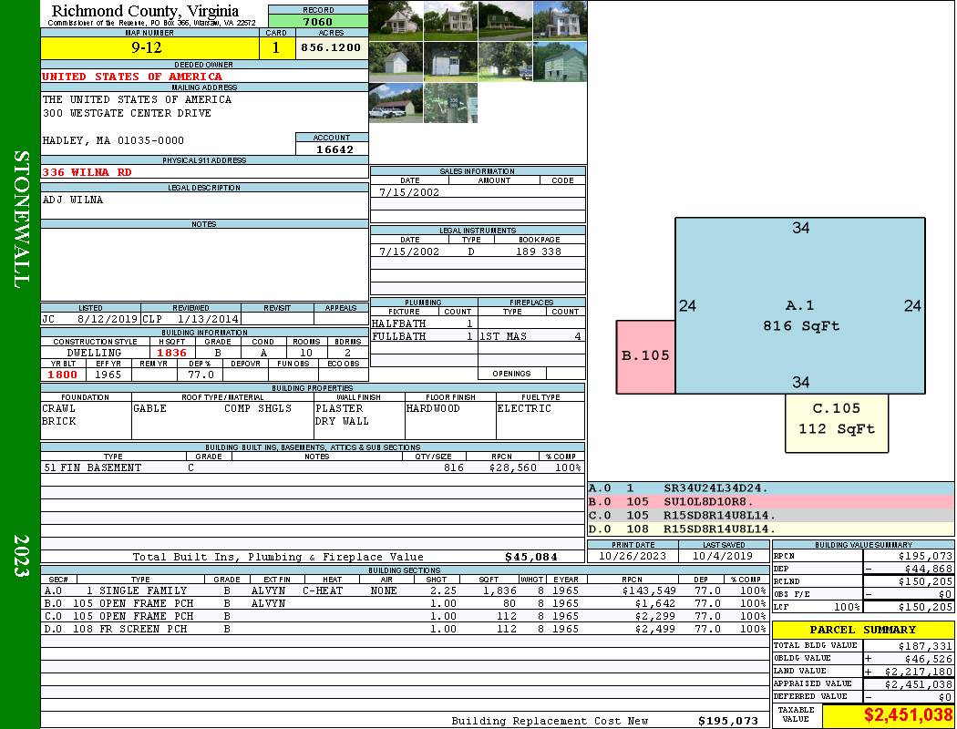This screenshot has width=957, height=729.
Task: Click the D.0 108 FR SCREEN PCH row
Action: [404, 629]
